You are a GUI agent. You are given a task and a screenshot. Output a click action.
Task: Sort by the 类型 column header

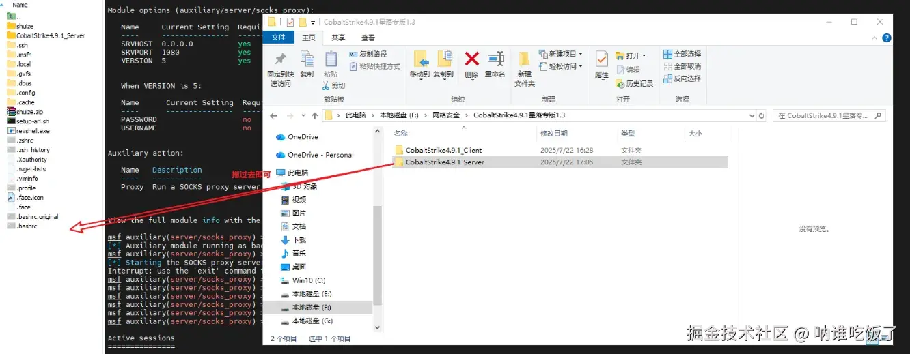(x=628, y=134)
